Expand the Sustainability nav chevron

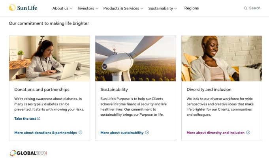(176, 8)
